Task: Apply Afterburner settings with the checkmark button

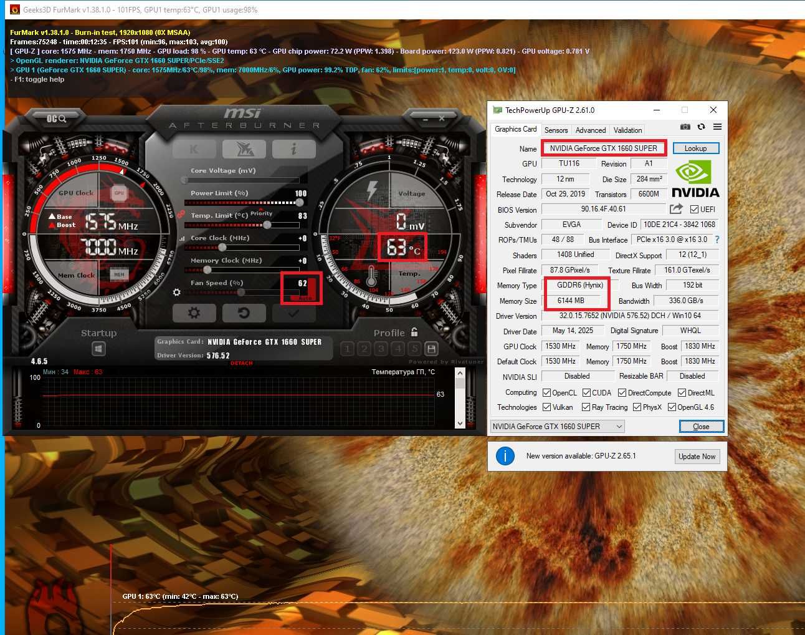Action: tap(294, 313)
